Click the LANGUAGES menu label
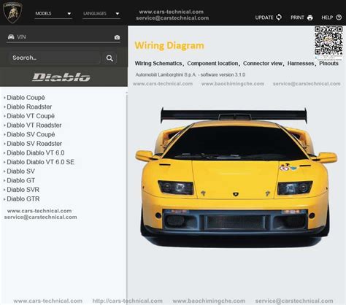This screenshot has height=305, width=346. tap(95, 13)
